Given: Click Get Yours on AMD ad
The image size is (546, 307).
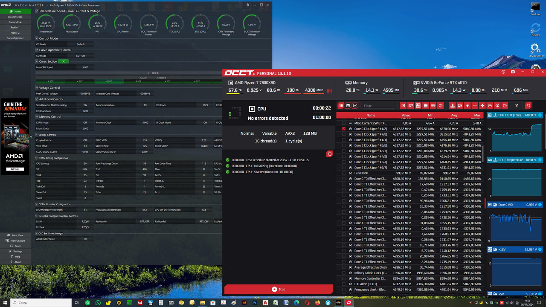Looking at the screenshot, I should (x=15, y=169).
